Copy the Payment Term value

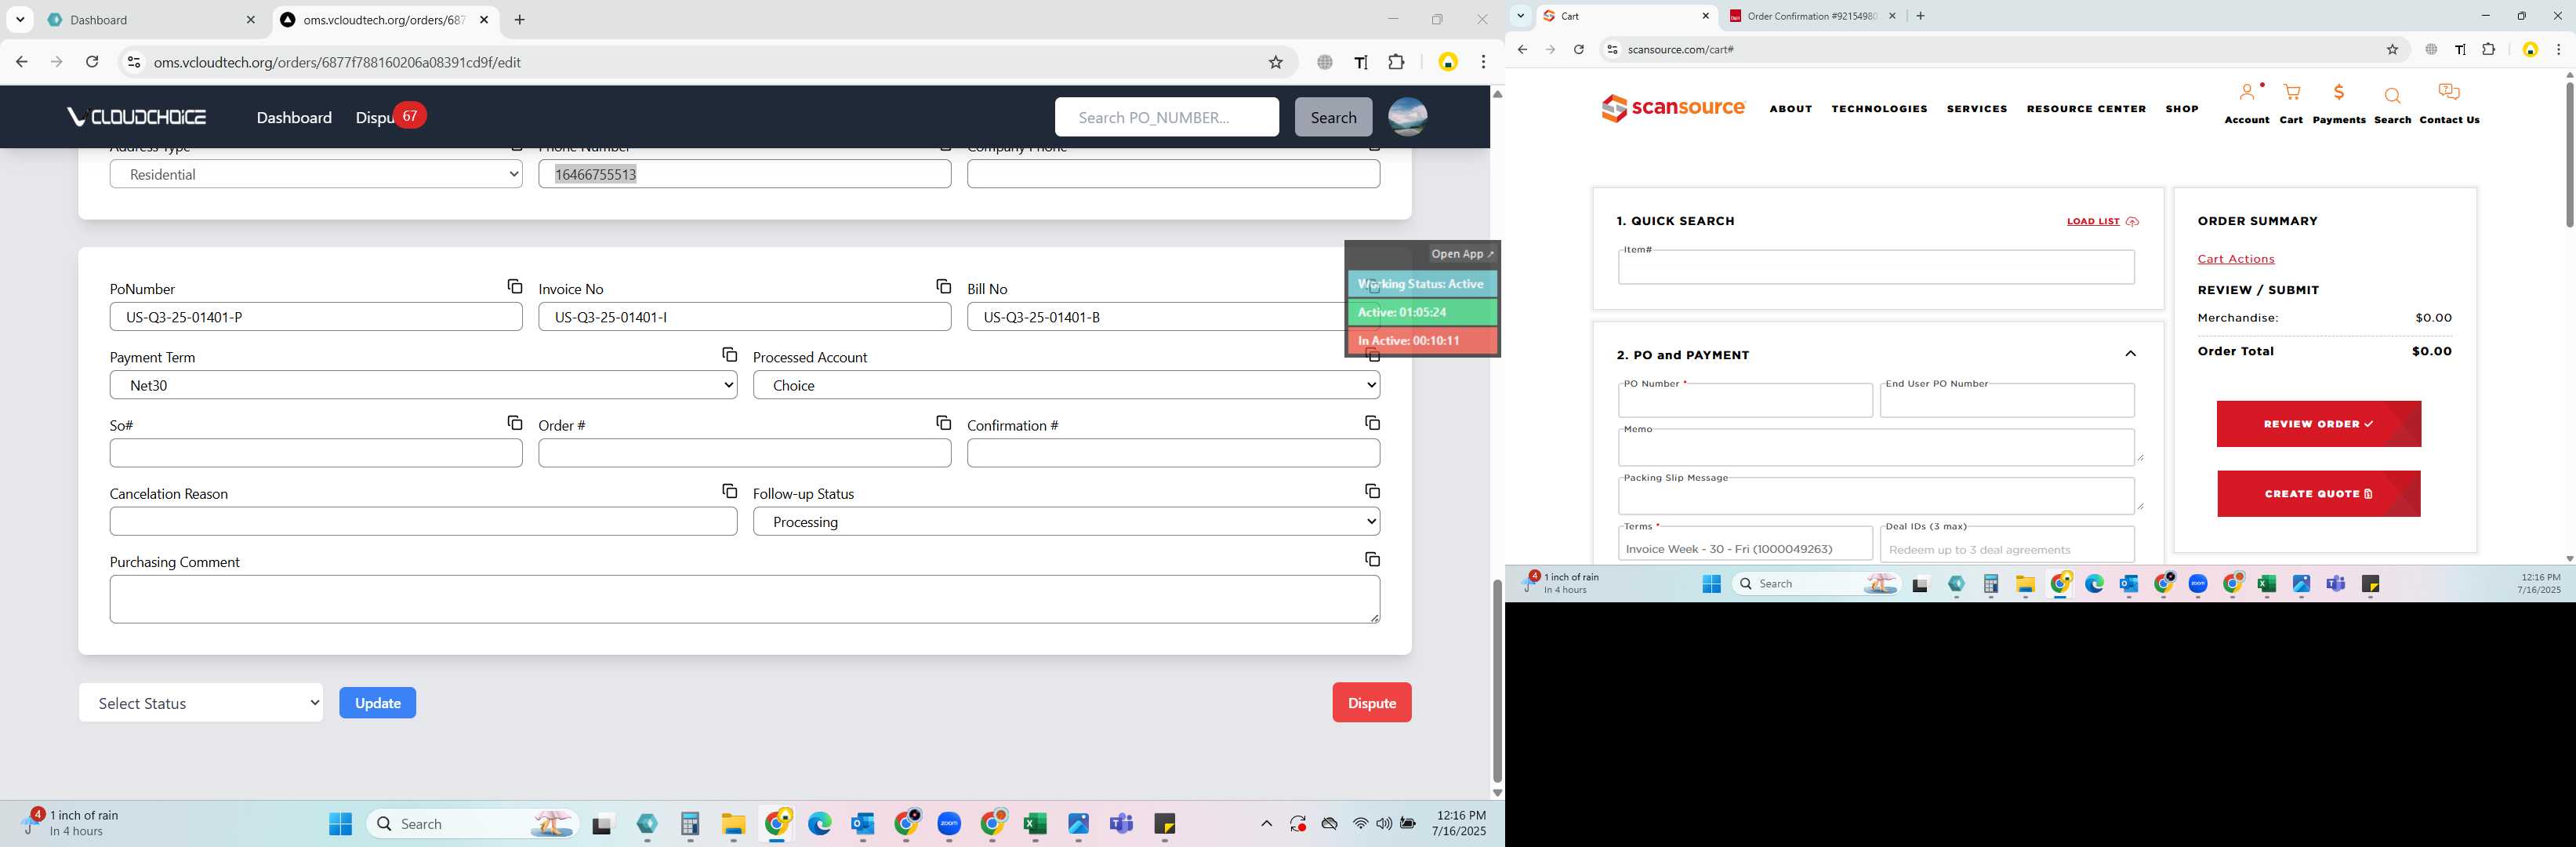[729, 355]
